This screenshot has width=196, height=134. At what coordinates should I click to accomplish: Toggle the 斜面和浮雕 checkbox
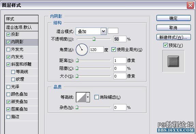[x=8, y=64]
